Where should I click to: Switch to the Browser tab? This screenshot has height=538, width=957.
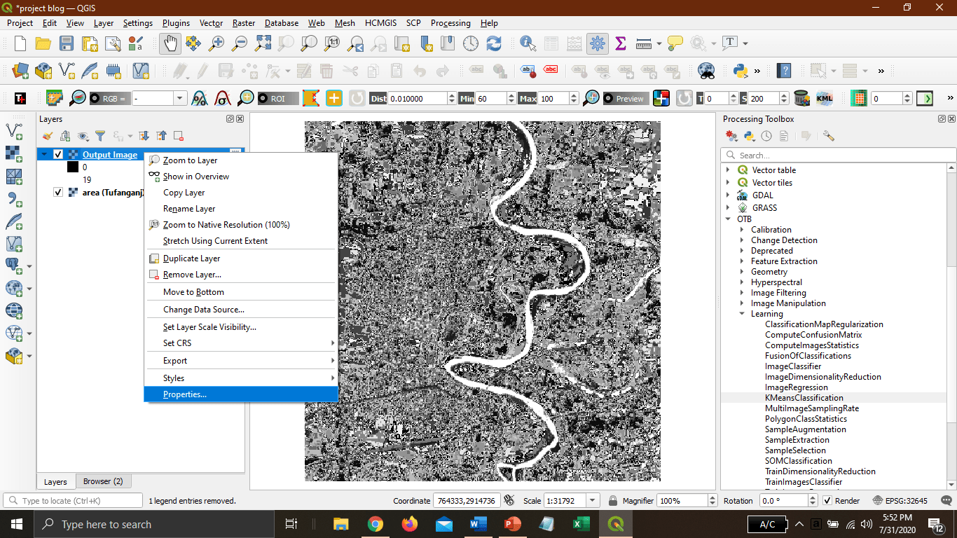(102, 481)
